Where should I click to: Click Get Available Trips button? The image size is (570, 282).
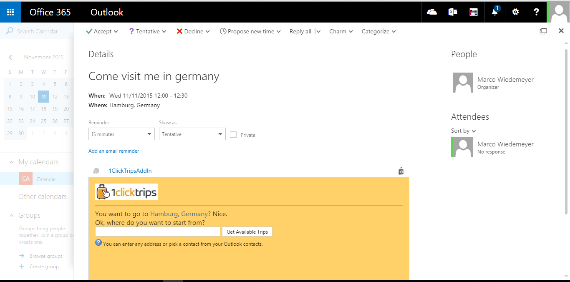[247, 232]
